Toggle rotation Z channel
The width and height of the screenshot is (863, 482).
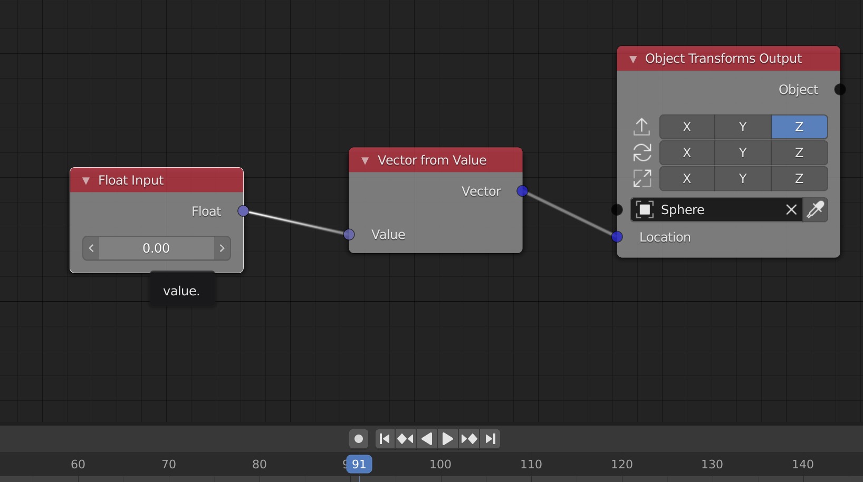(x=799, y=153)
